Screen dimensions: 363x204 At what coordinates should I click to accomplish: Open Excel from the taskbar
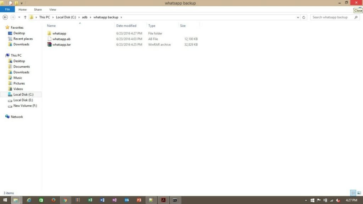click(90, 200)
